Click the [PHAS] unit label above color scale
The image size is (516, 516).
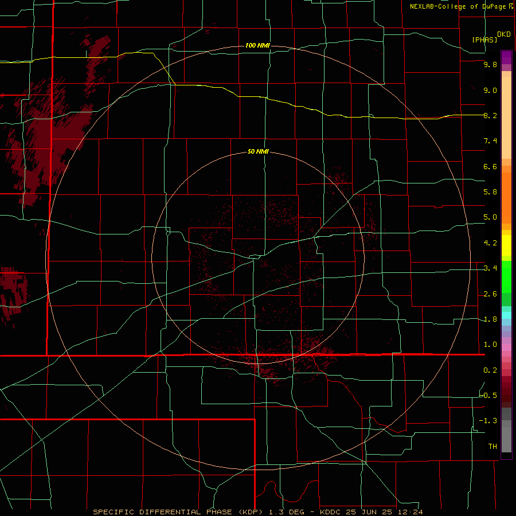[484, 40]
